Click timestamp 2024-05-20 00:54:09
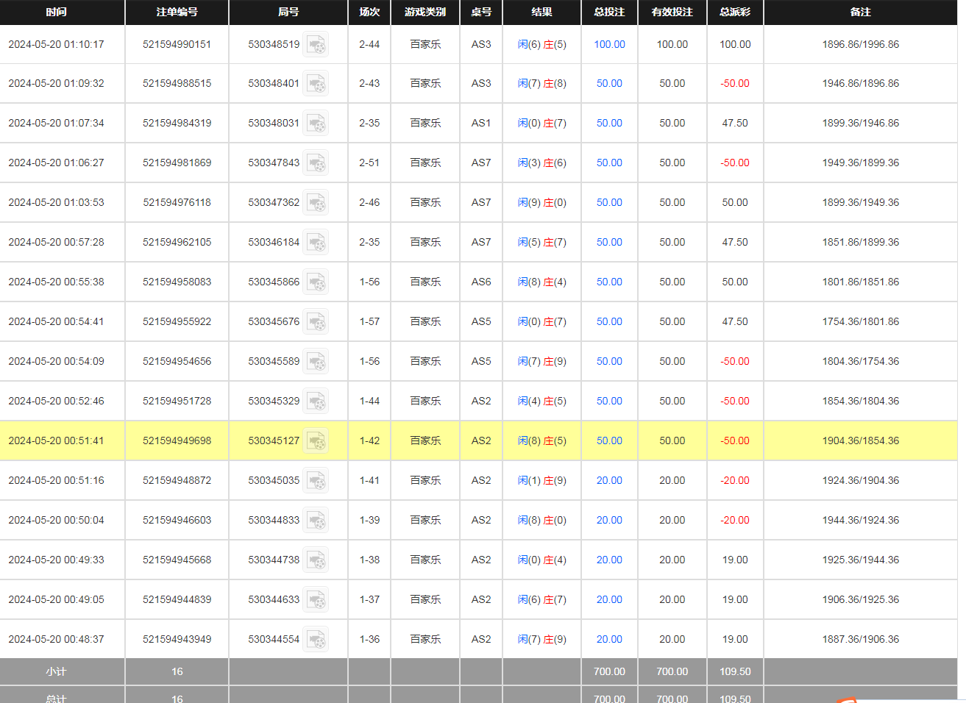 tap(56, 361)
